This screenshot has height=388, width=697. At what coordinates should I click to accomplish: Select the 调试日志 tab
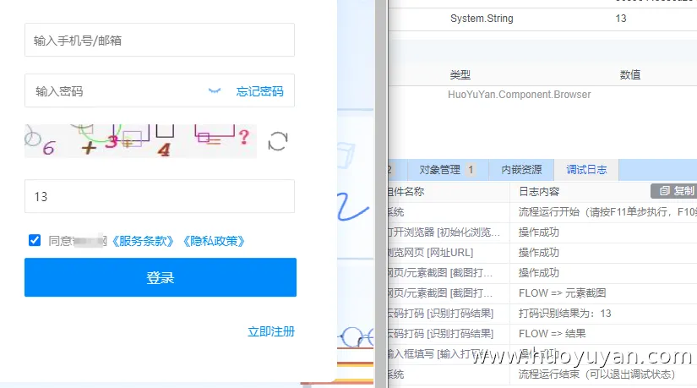point(586,170)
